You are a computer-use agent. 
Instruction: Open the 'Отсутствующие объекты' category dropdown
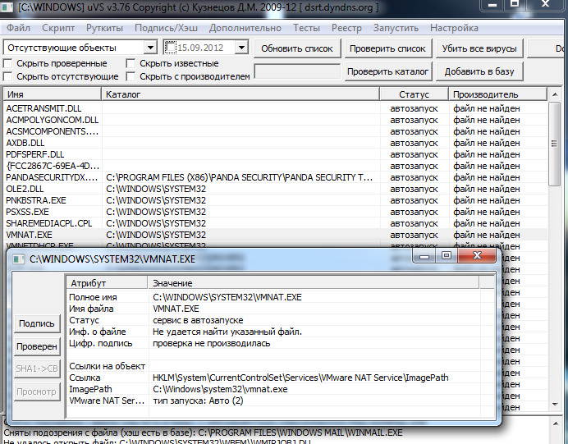(x=150, y=48)
